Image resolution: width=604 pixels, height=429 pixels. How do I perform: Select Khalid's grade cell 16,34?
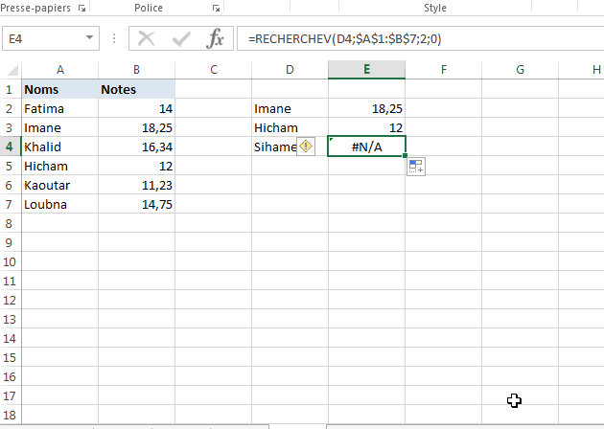coord(137,147)
